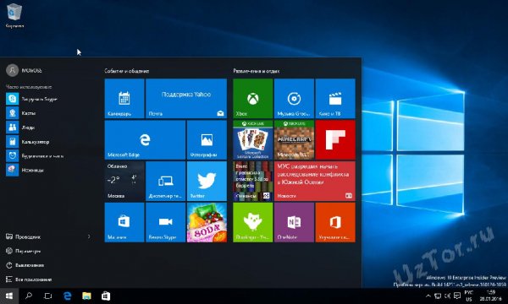Launch Microsoft Edge tile
Image resolution: width=508 pixels, height=304 pixels.
pyautogui.click(x=145, y=140)
